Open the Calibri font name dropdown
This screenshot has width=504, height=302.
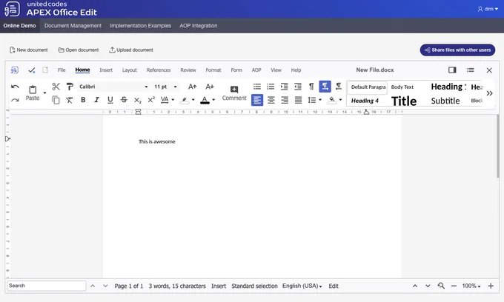(x=146, y=87)
